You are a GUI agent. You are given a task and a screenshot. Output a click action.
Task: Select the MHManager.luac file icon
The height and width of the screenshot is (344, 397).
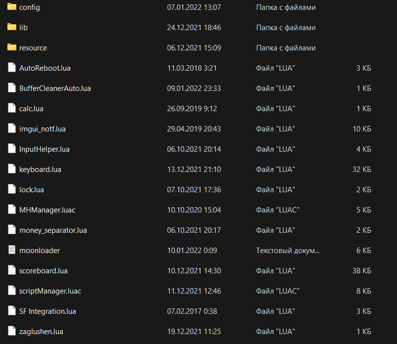tap(12, 210)
